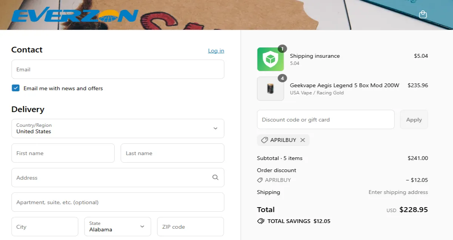Click the Geekvape Aegis Legend product thumbnail

270,89
